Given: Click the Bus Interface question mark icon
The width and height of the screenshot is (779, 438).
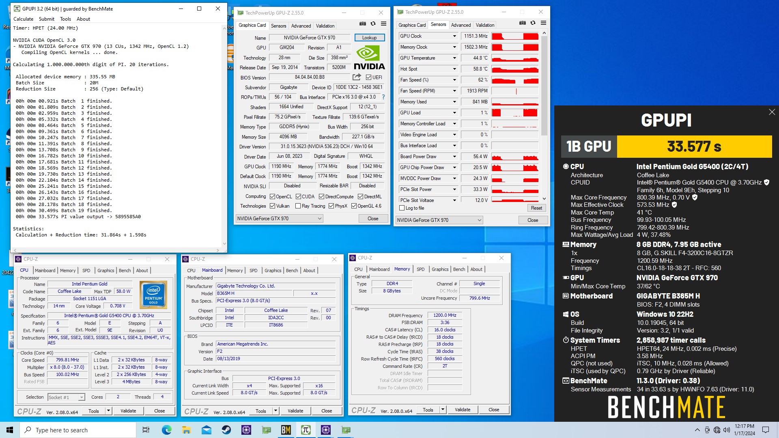Looking at the screenshot, I should click(x=383, y=97).
